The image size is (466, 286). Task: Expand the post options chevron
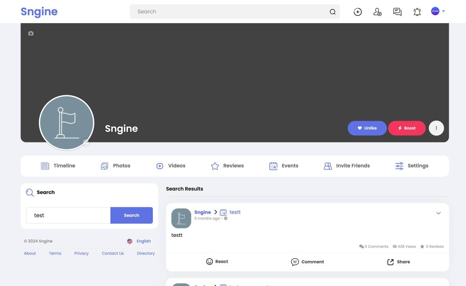(x=438, y=213)
